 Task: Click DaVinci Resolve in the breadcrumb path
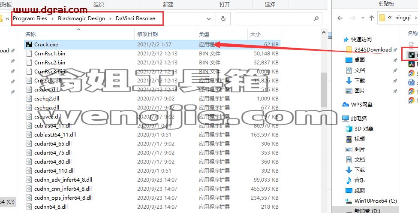[135, 18]
